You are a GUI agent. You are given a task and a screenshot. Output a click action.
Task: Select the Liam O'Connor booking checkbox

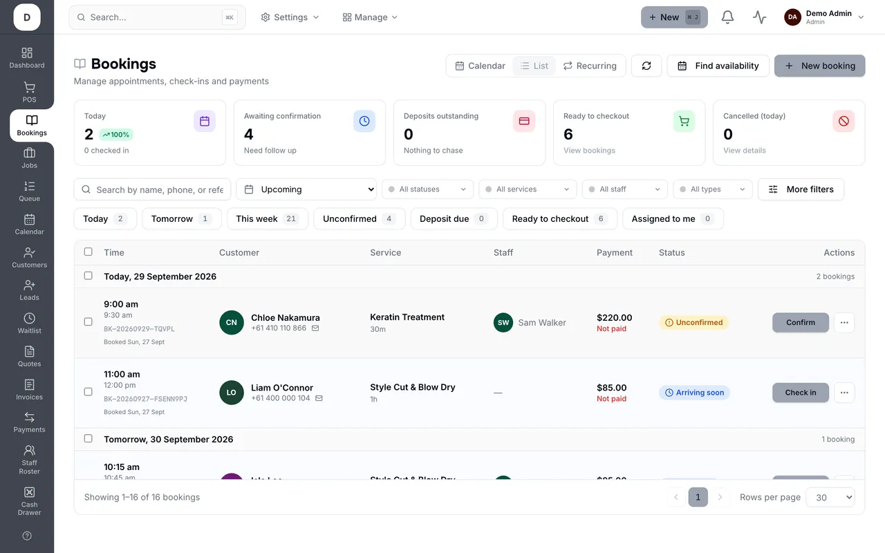coord(88,391)
